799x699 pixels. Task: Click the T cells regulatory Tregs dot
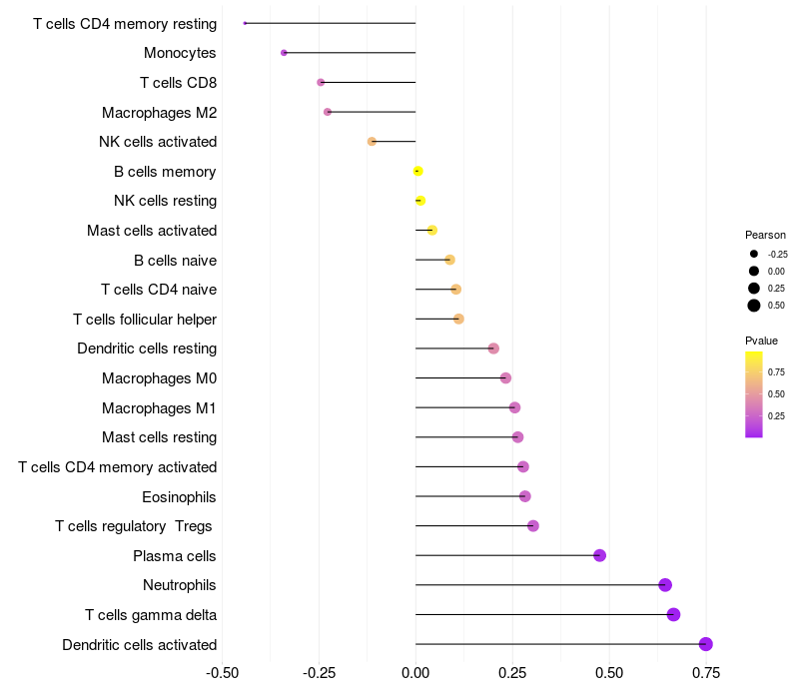[x=532, y=526]
